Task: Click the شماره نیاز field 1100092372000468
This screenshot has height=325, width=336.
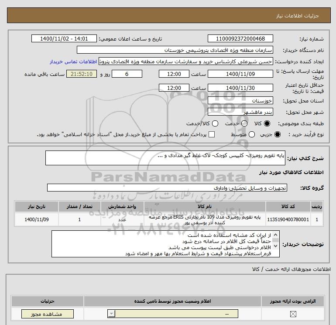Action: [240, 38]
